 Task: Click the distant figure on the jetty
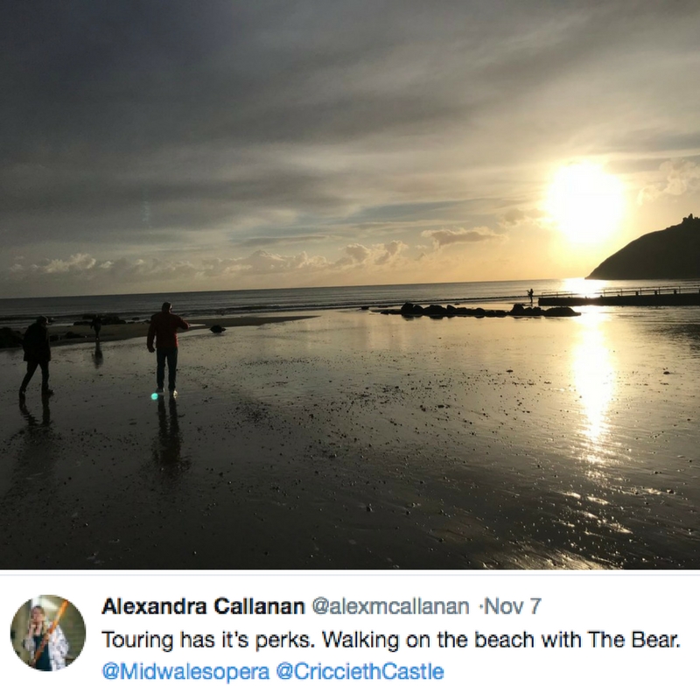click(x=530, y=296)
